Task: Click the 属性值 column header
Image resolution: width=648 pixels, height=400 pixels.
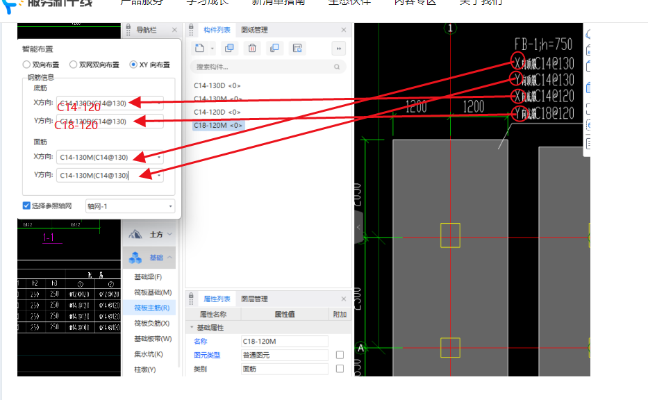Action: 285,315
